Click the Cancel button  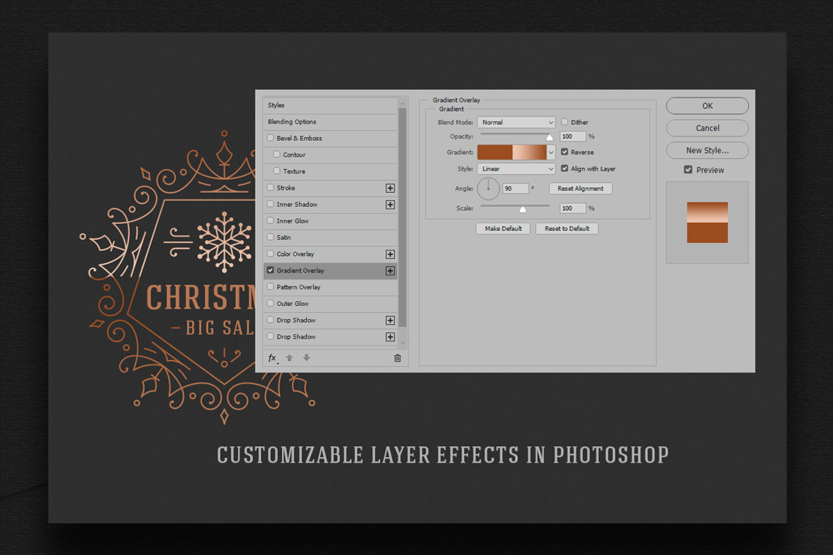[707, 128]
